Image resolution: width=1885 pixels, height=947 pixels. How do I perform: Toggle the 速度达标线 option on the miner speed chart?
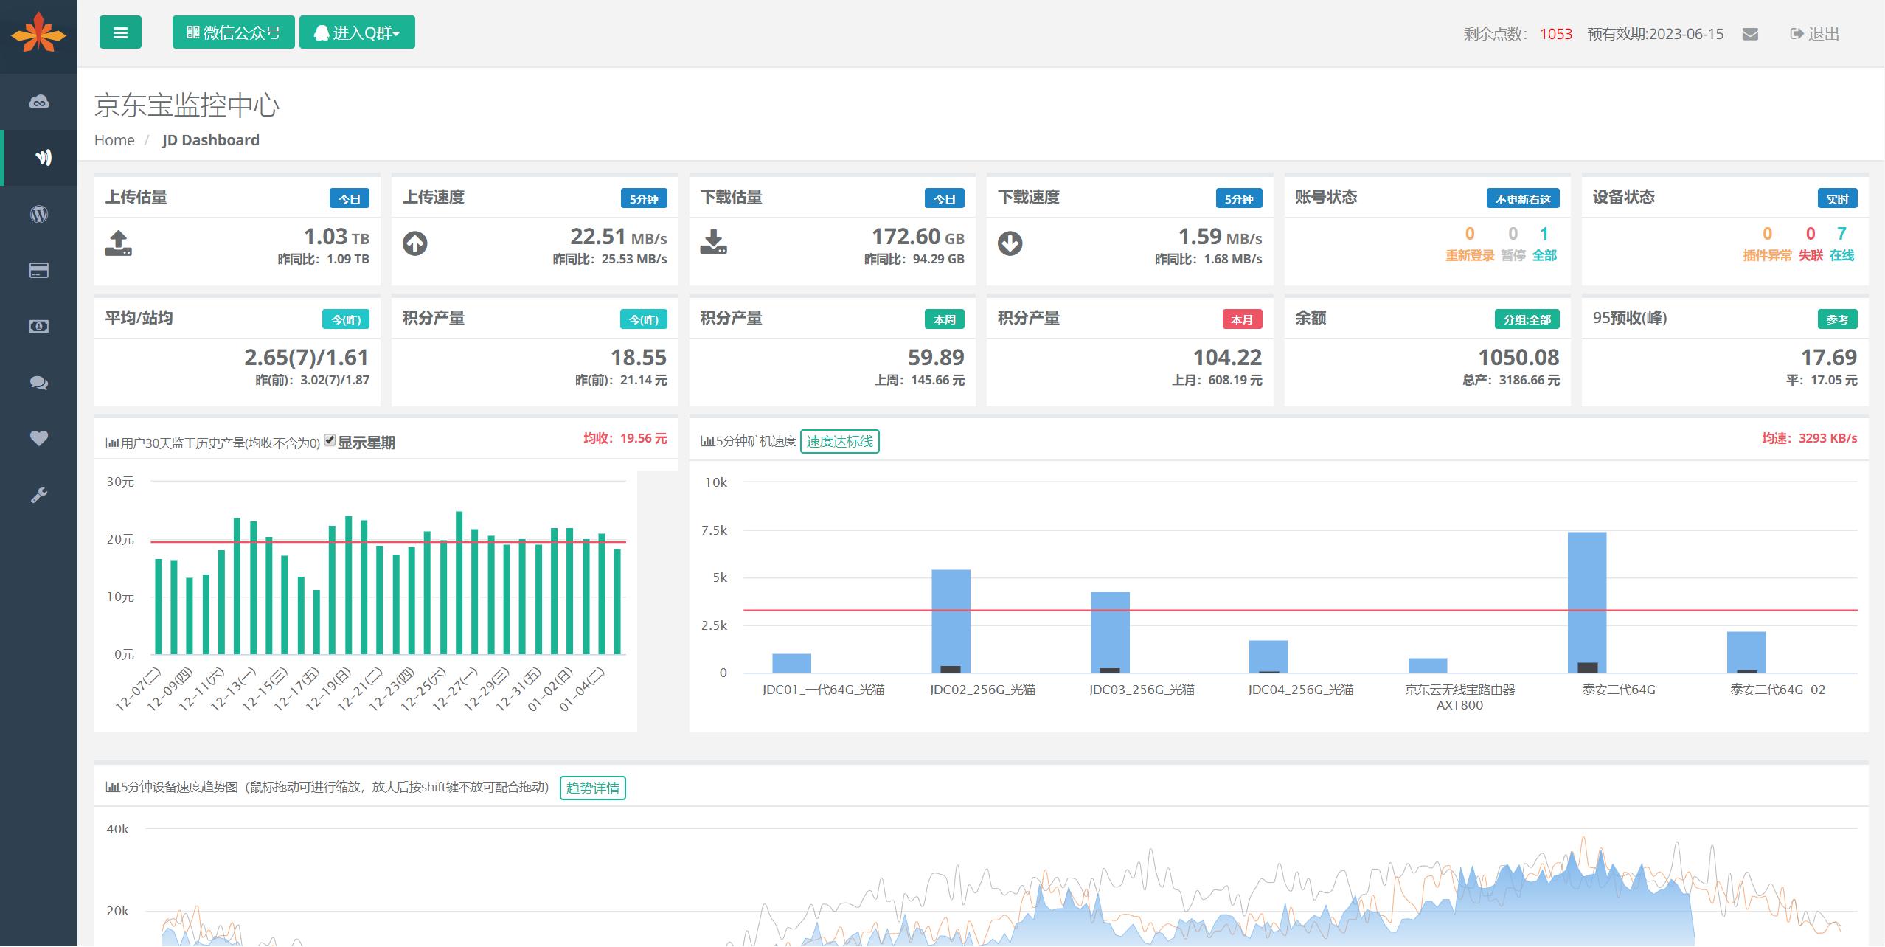[x=839, y=442]
